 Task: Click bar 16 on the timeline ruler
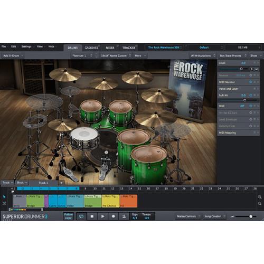pos(148,188)
